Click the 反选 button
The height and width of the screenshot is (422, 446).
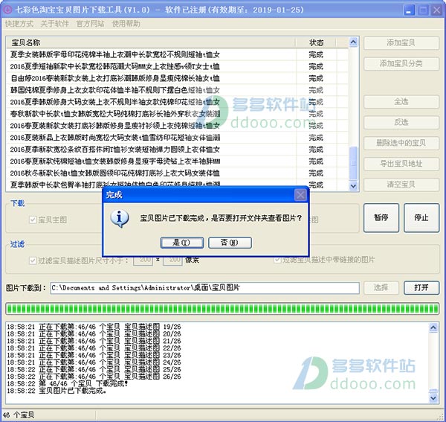401,123
